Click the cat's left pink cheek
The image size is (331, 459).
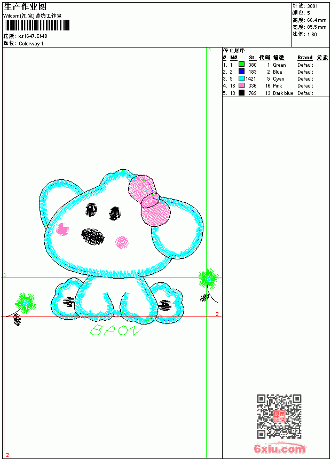coord(62,229)
